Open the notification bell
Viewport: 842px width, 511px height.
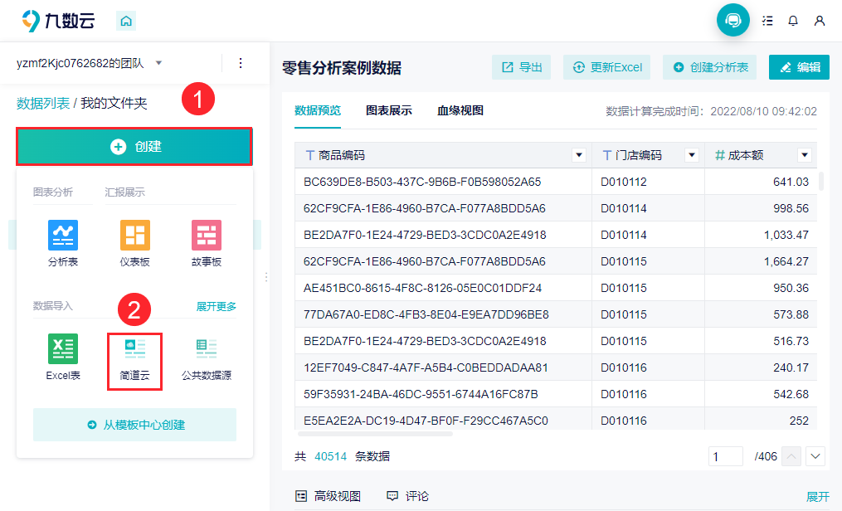pos(793,21)
